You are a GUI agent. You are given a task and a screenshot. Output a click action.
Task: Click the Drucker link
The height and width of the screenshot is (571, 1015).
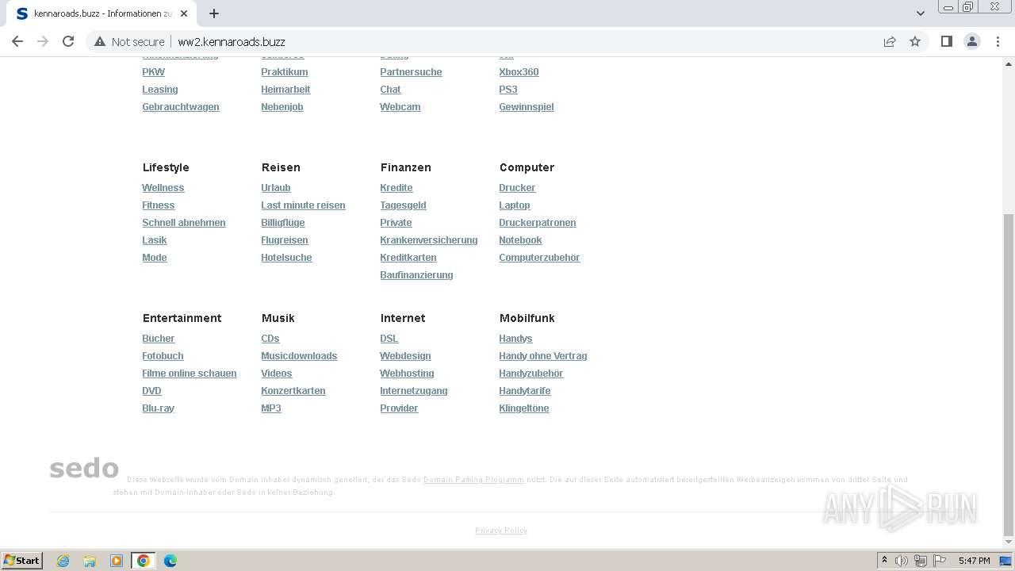[x=517, y=188]
